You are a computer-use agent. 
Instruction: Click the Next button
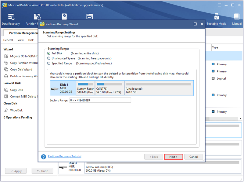pyautogui.click(x=173, y=157)
